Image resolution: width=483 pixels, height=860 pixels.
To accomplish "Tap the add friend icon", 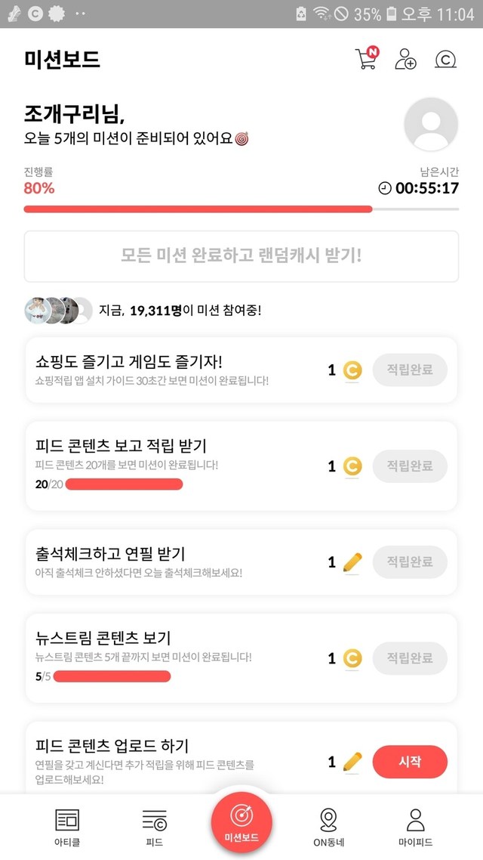I will pos(406,60).
